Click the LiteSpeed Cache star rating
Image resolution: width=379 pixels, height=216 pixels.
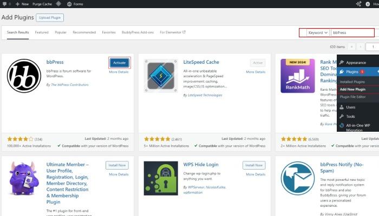tap(157, 139)
